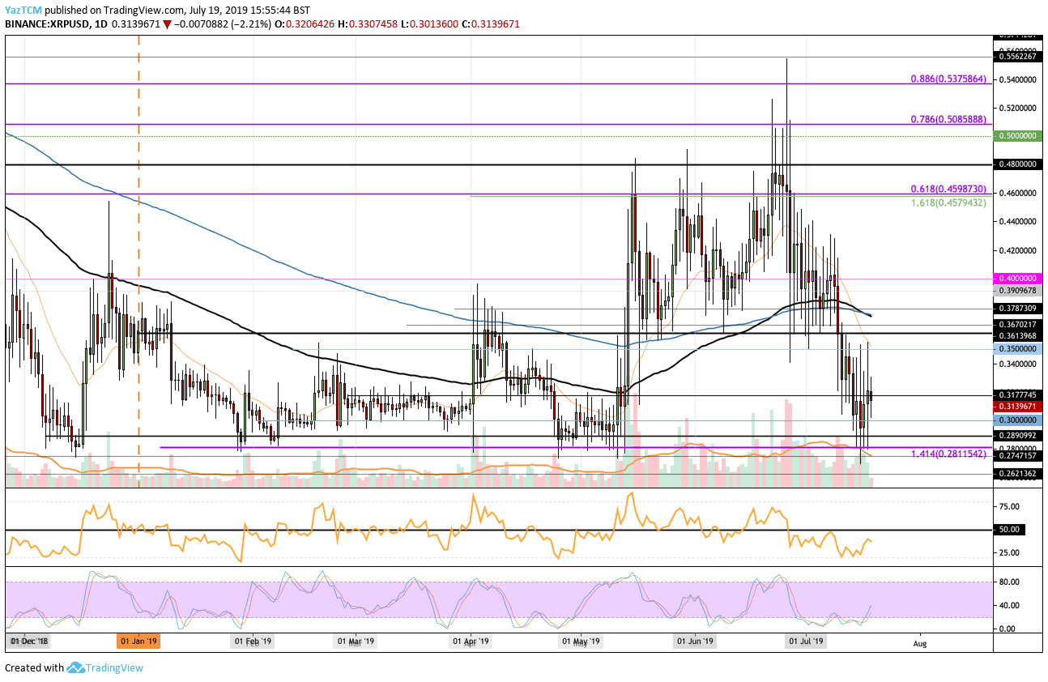Click the 0.4400000 price axis label
Screen dimensions: 1048x682
coord(1016,221)
